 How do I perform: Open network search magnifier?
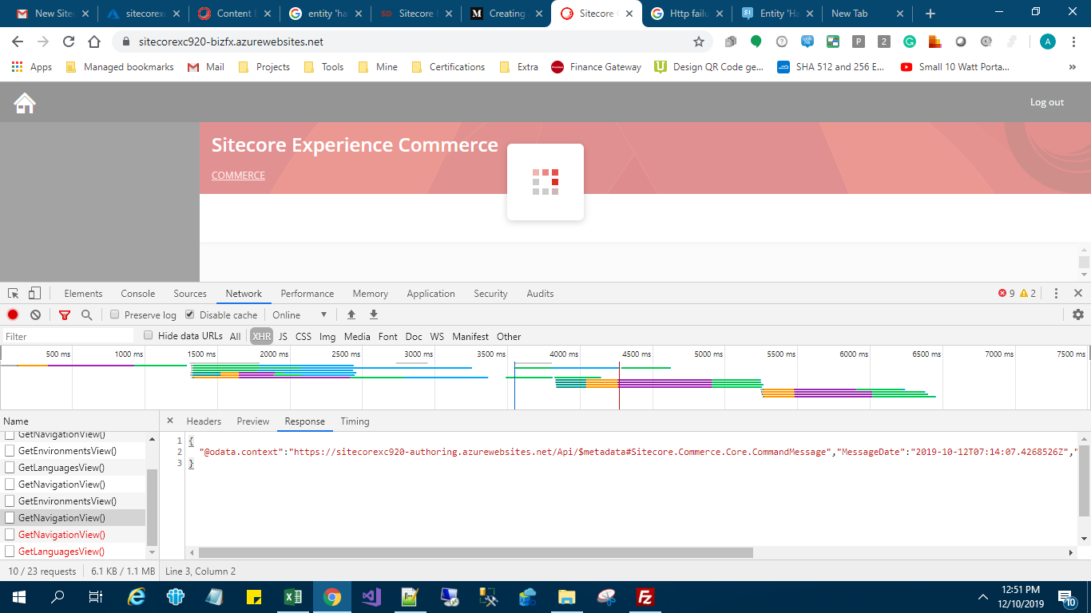87,314
